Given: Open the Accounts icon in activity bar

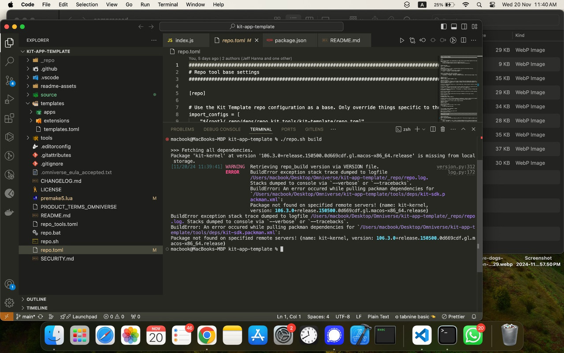Looking at the screenshot, I should coord(9,285).
